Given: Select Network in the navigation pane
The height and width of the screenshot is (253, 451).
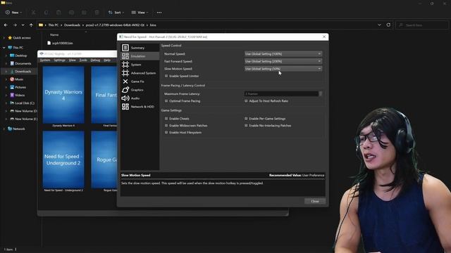Looking at the screenshot, I should click(19, 129).
